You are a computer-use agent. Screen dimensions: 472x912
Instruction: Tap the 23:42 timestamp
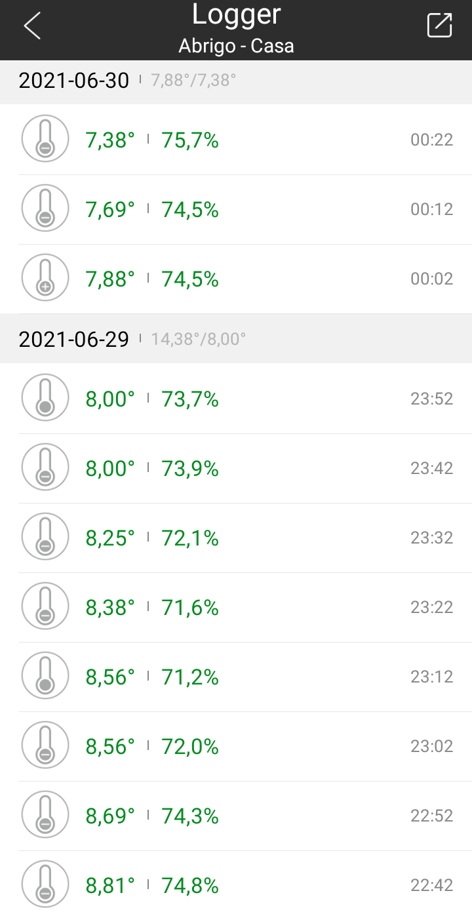click(x=431, y=468)
